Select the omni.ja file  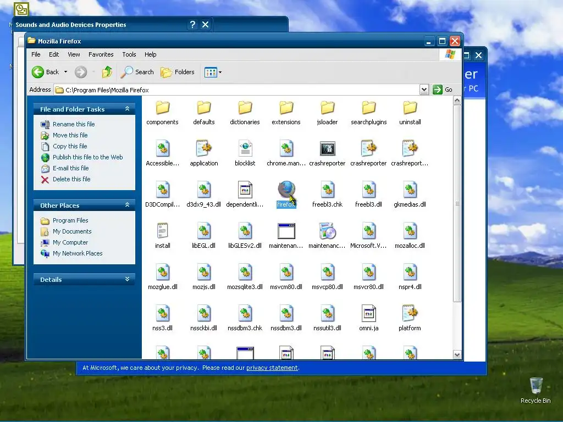point(369,313)
